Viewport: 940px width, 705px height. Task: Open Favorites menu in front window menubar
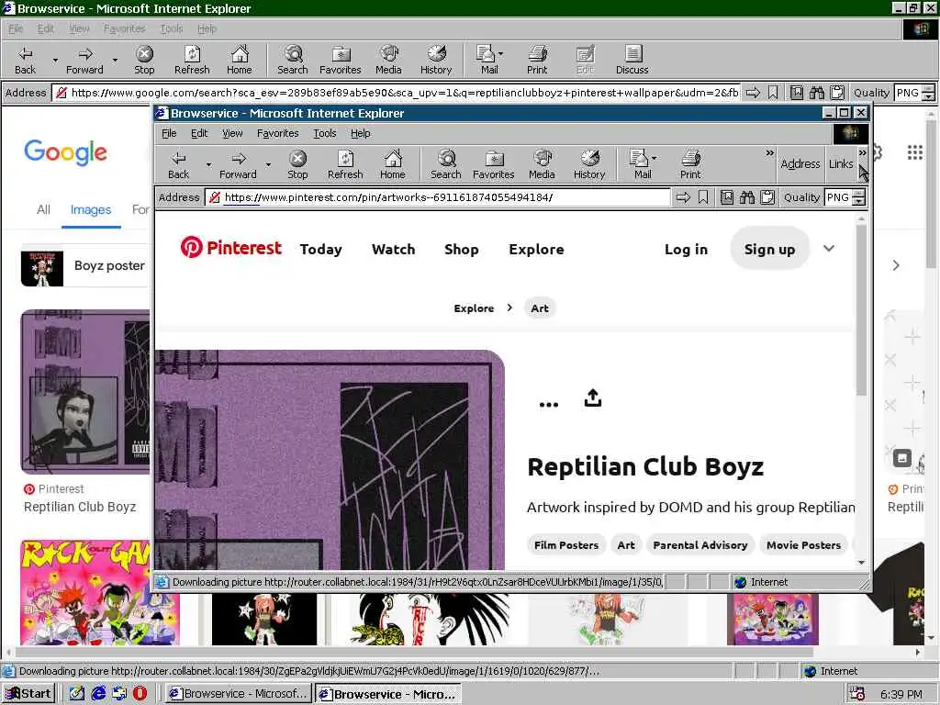point(277,133)
